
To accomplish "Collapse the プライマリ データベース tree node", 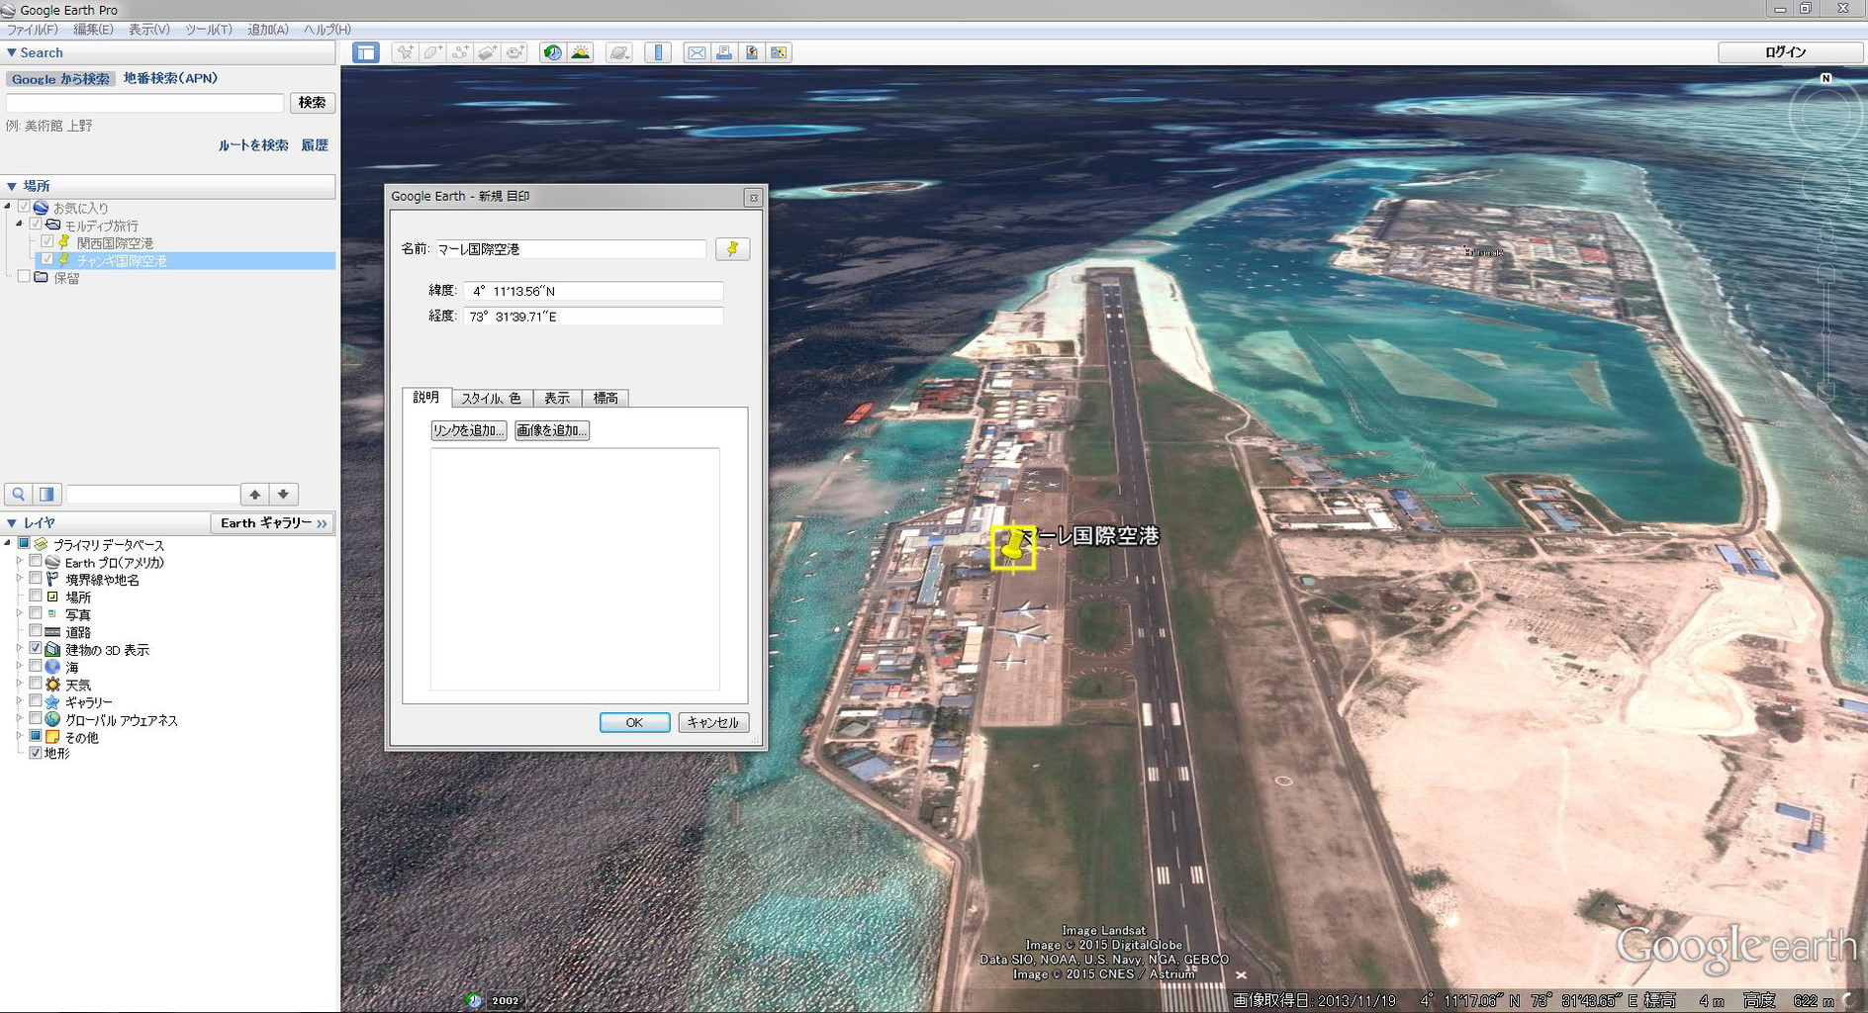I will point(8,543).
